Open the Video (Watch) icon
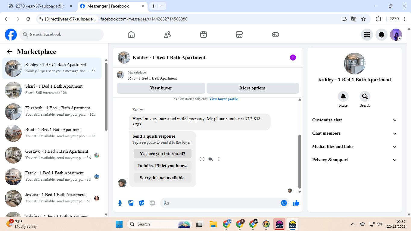411x231 pixels. 204,35
